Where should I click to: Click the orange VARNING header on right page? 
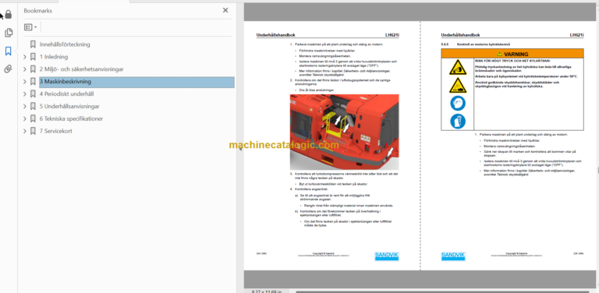(x=512, y=54)
